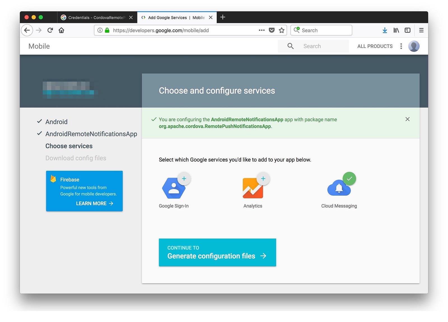Click the Mobile site title
This screenshot has height=322, width=448.
(x=39, y=46)
